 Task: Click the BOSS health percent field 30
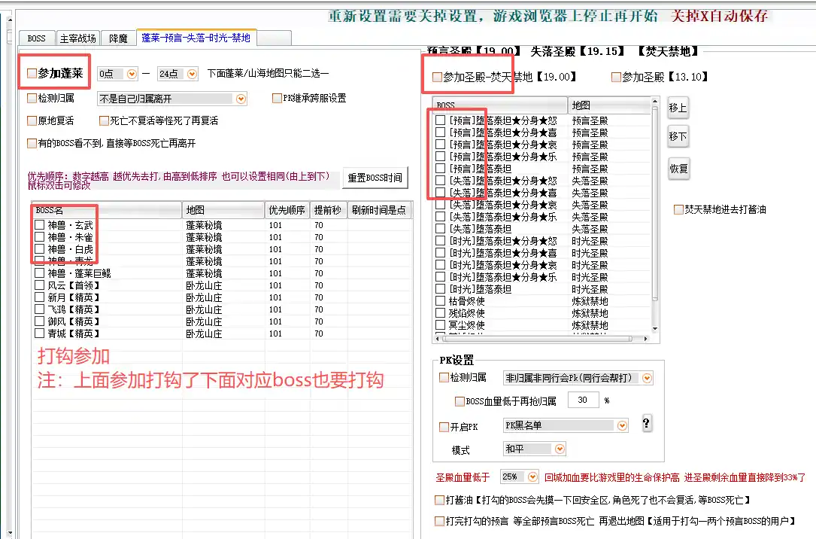(x=583, y=400)
